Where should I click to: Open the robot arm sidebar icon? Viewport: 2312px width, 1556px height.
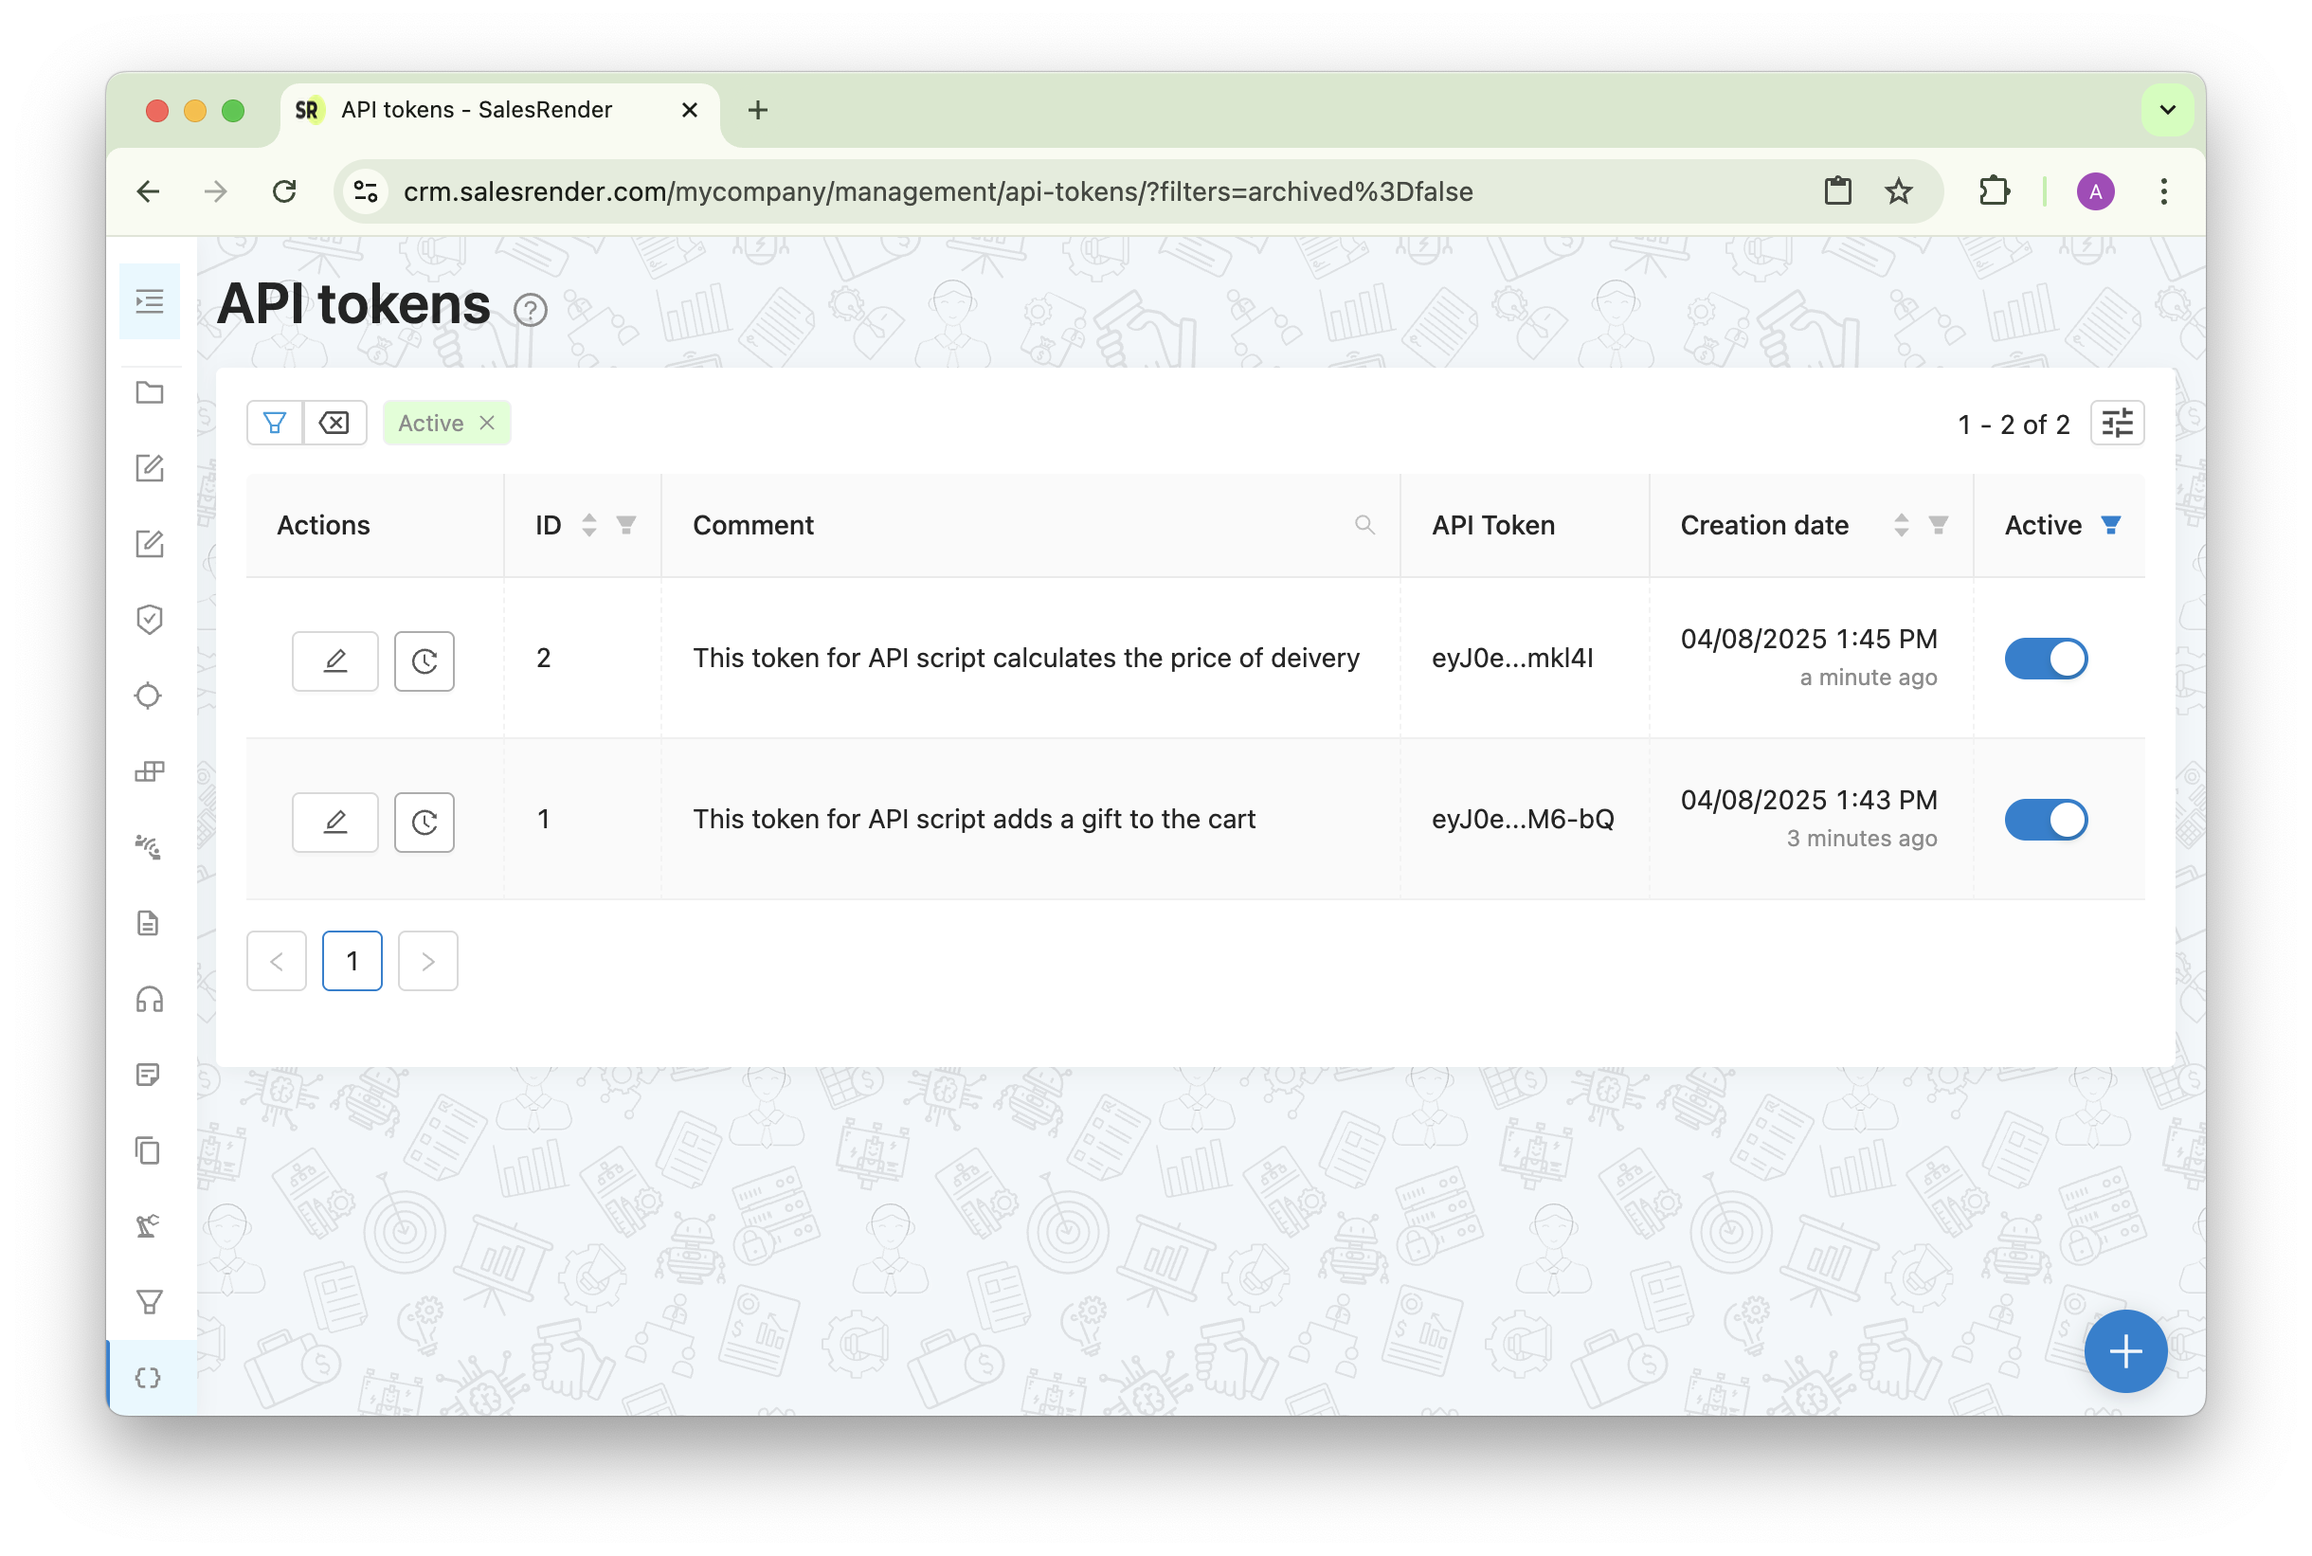click(x=148, y=1226)
